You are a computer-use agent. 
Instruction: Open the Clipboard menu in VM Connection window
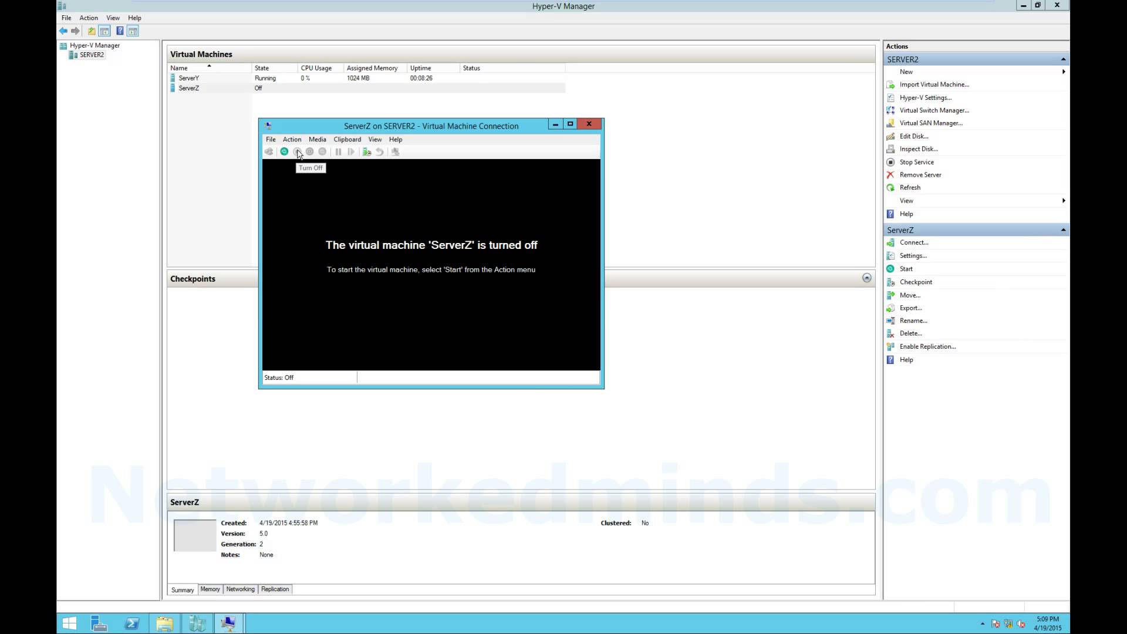click(347, 140)
